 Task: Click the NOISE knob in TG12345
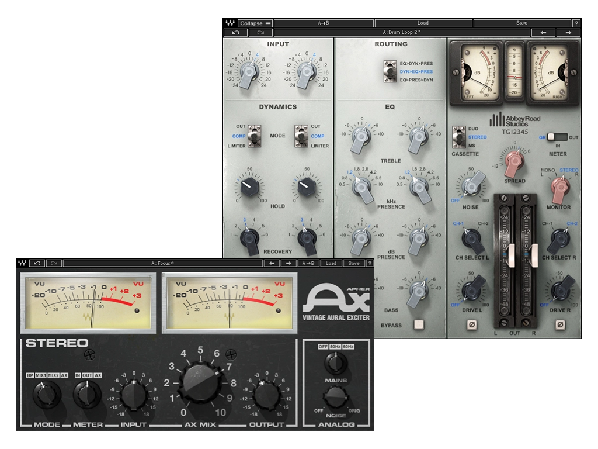[472, 186]
